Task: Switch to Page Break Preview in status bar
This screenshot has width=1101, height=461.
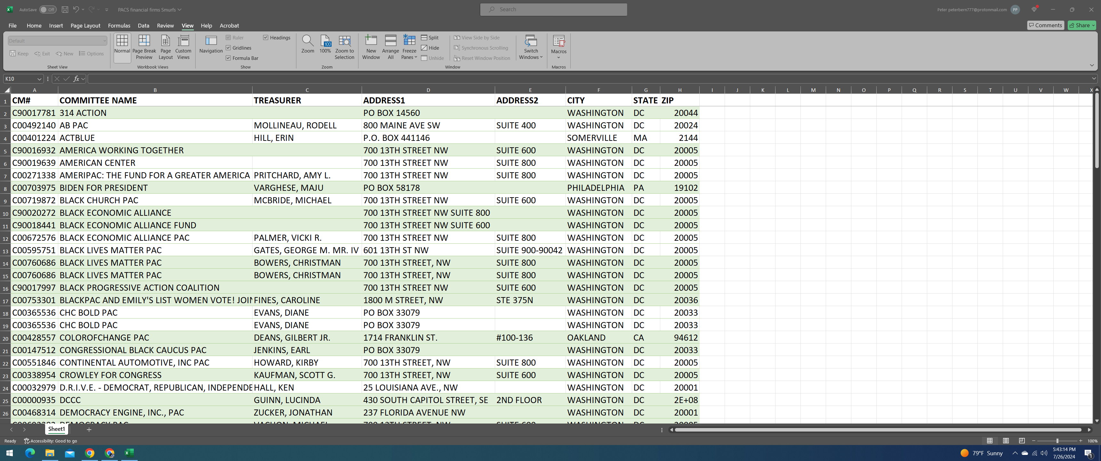Action: click(1022, 441)
